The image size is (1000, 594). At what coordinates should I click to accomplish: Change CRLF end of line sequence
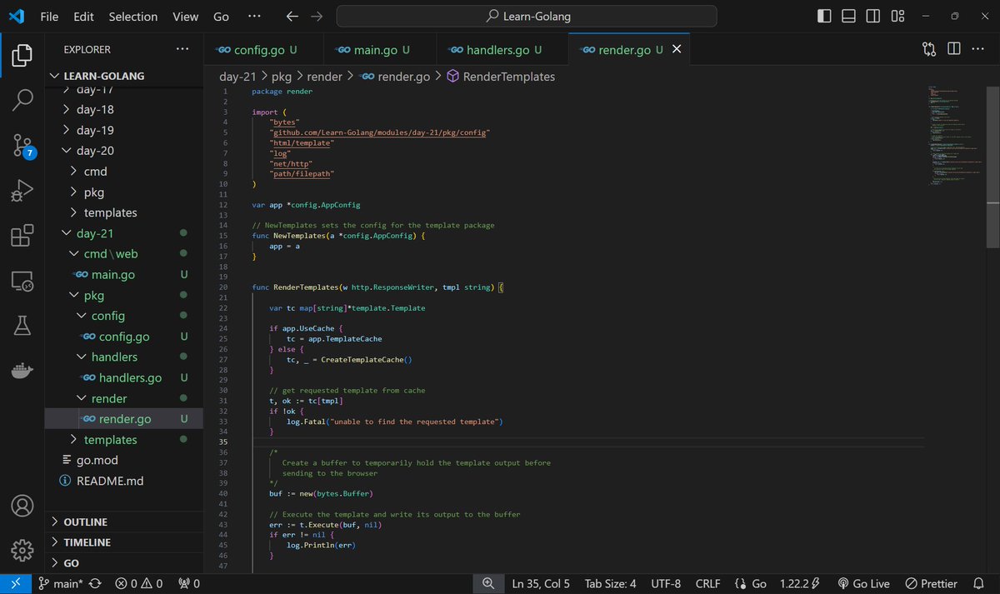pos(707,583)
